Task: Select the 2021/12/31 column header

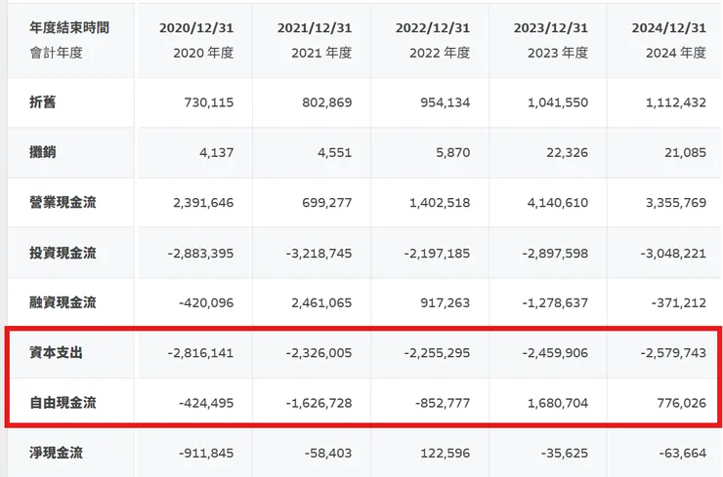Action: coord(317,28)
